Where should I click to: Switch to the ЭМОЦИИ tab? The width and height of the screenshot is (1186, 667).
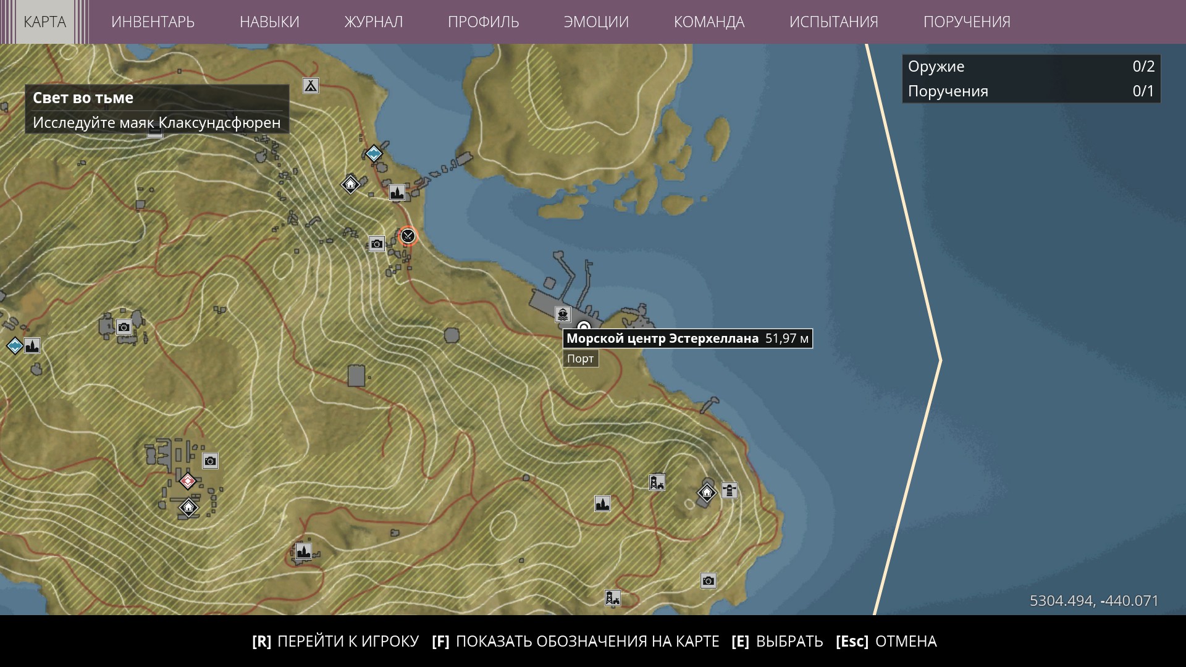tap(596, 22)
